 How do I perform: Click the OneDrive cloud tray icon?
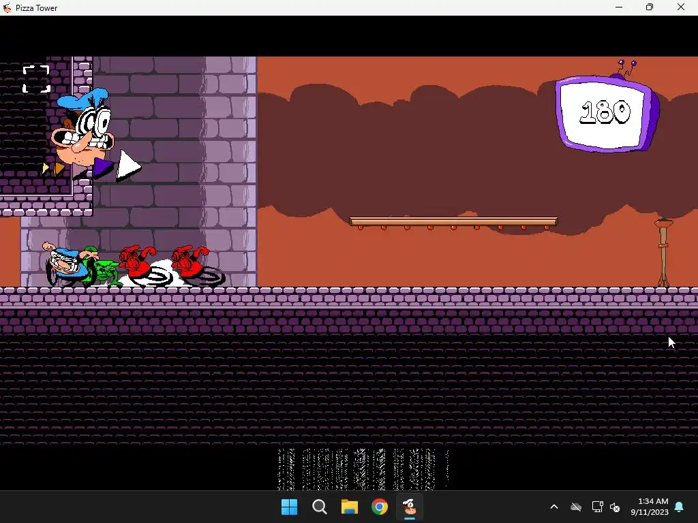[576, 507]
